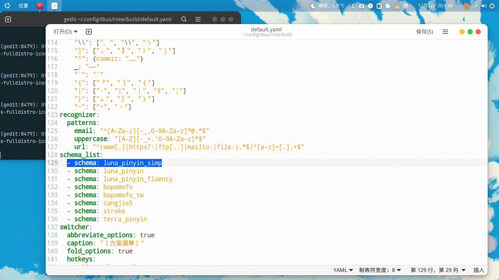Screen dimensions: 499x280
Task: Click the orange notification tray icon
Action: [x=466, y=5]
